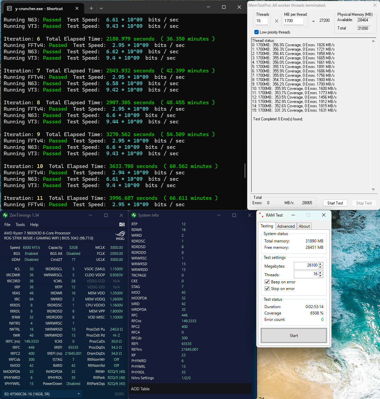380x399 pixels.
Task: Close the RAM Test window
Action: click(x=323, y=215)
